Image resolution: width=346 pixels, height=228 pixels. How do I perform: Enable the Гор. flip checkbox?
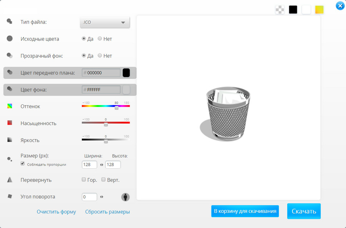(83, 179)
